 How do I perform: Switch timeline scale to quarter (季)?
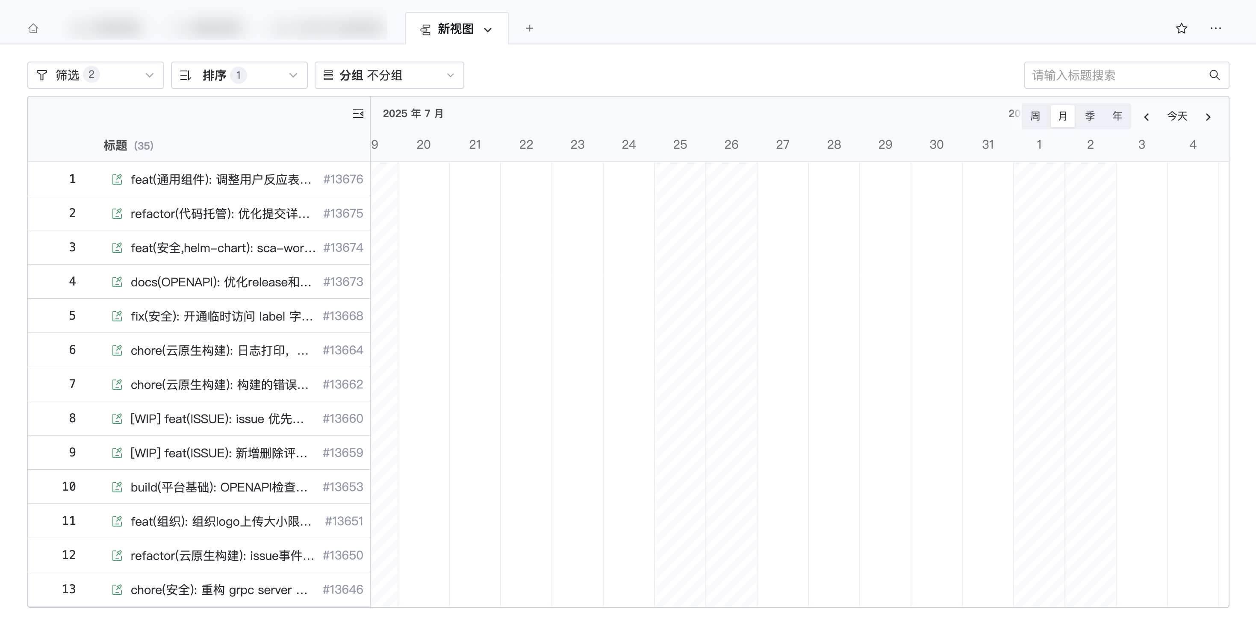tap(1090, 117)
